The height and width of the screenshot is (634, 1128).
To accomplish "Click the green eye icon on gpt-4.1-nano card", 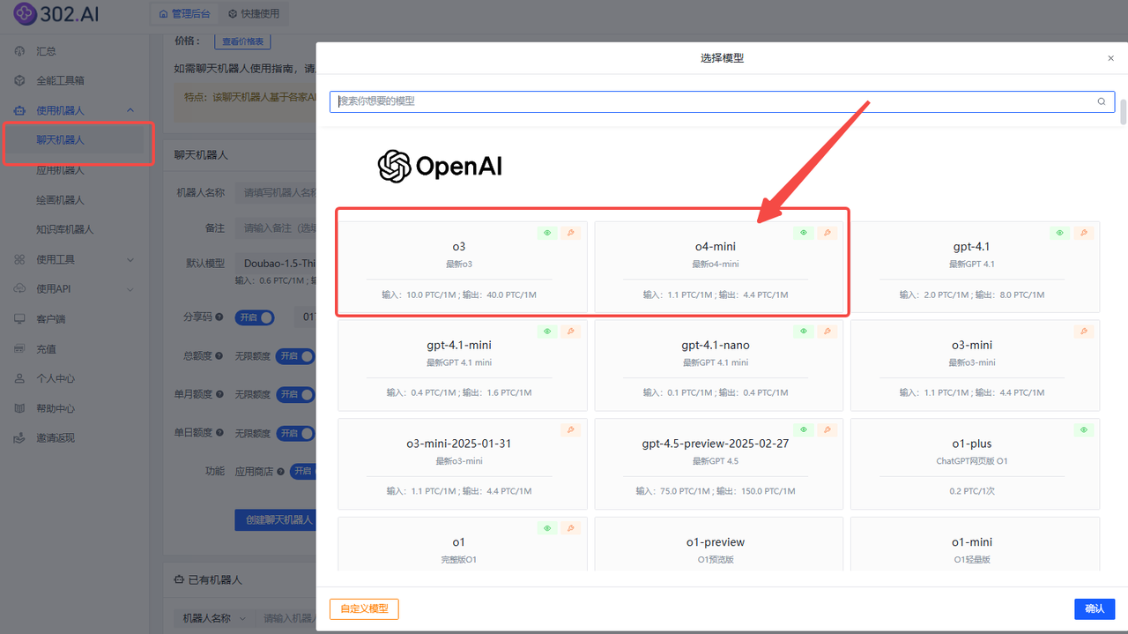I will [803, 332].
